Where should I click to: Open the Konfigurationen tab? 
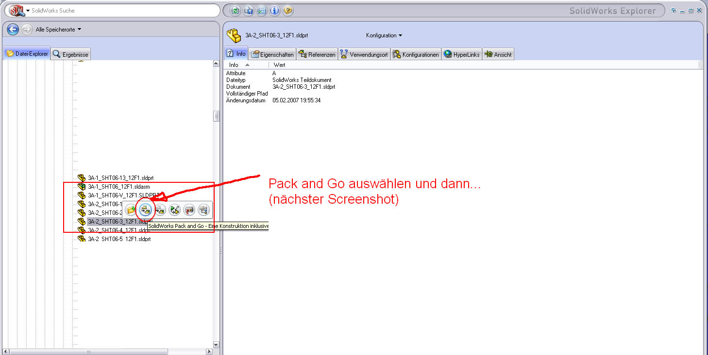coord(416,54)
